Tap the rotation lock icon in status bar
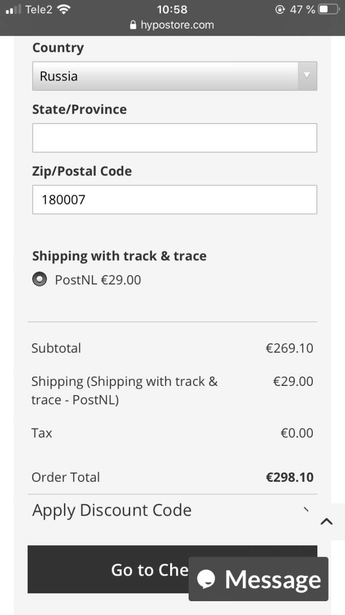This screenshot has height=615, width=345. pyautogui.click(x=280, y=9)
